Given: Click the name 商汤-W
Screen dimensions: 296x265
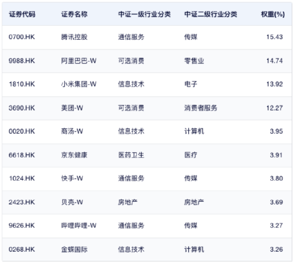Looking at the screenshot, I should pos(72,131).
